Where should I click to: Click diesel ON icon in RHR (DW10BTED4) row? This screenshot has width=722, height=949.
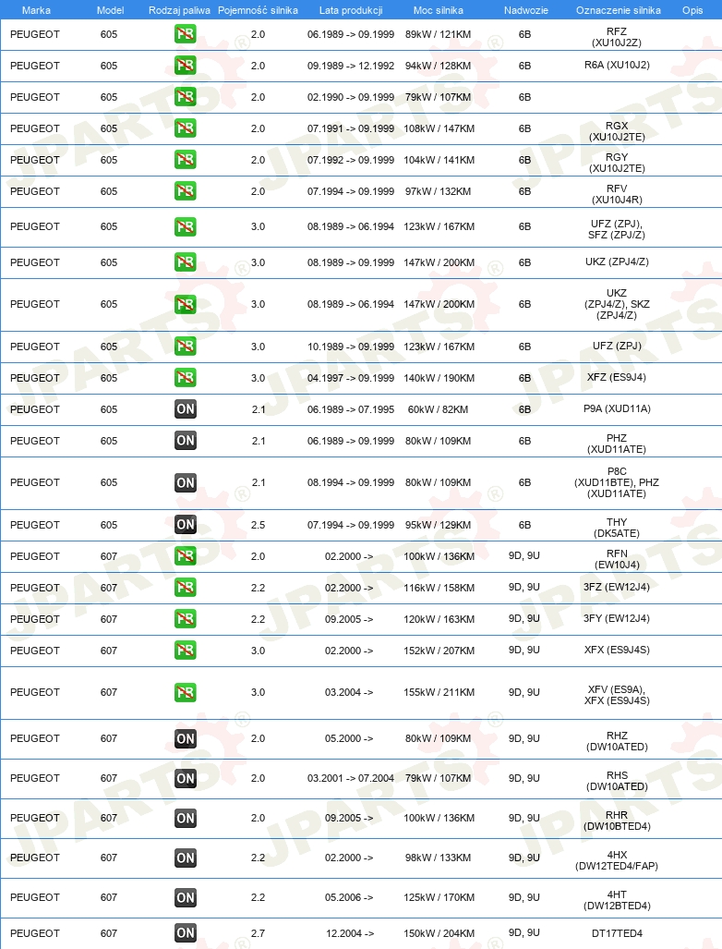(185, 819)
